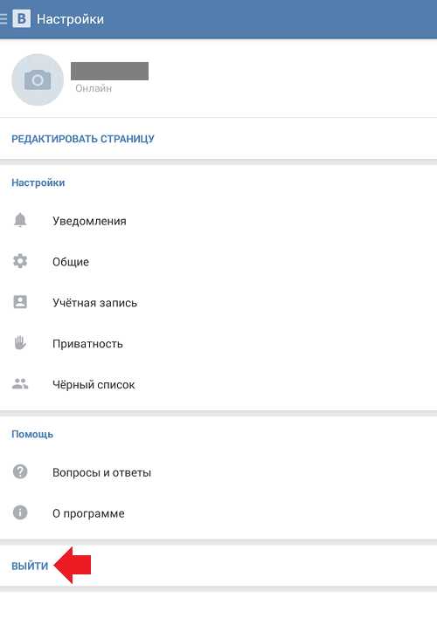Tap РЕДАКТИРОВАТЬ СТРАНИЦУ button
Screen dimensions: 437x639
83,139
